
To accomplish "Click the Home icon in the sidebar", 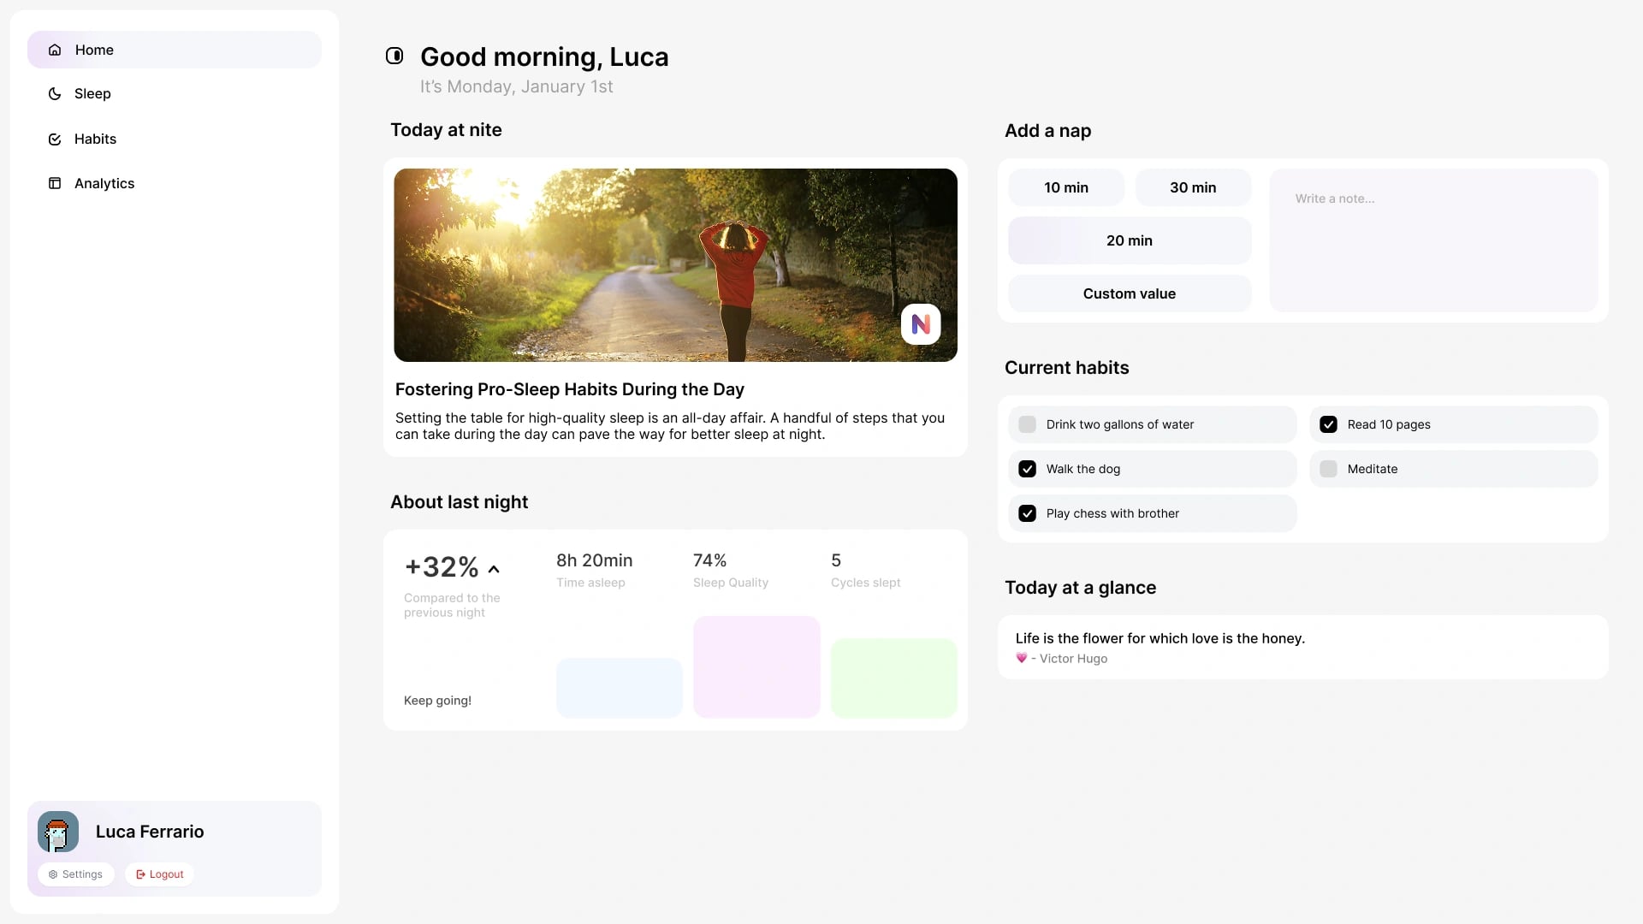I will (x=55, y=50).
